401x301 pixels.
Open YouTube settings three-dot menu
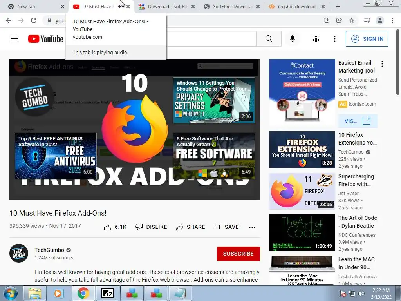coord(334,39)
